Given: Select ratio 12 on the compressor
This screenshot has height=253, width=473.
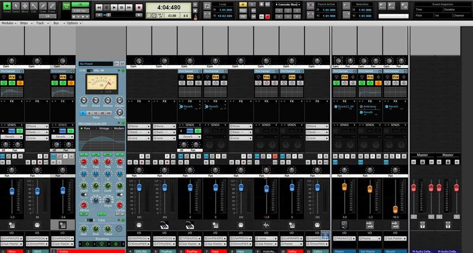Looking at the screenshot, I should click(x=96, y=113).
